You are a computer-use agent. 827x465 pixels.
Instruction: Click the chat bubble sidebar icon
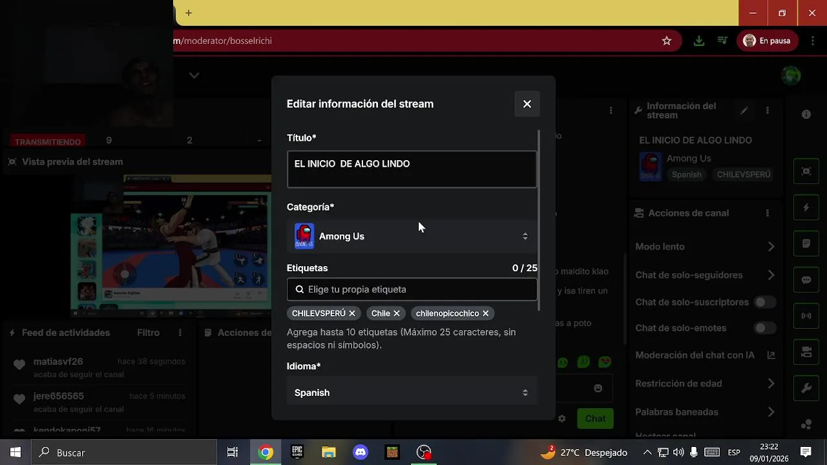(806, 280)
